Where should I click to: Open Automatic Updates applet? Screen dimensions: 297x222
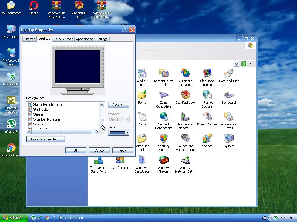(185, 77)
